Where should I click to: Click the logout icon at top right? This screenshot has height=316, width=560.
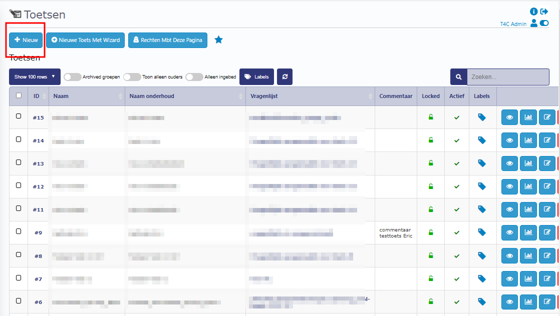coord(544,11)
